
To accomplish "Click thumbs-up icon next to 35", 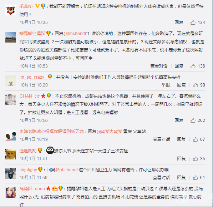I will (x=196, y=159).
